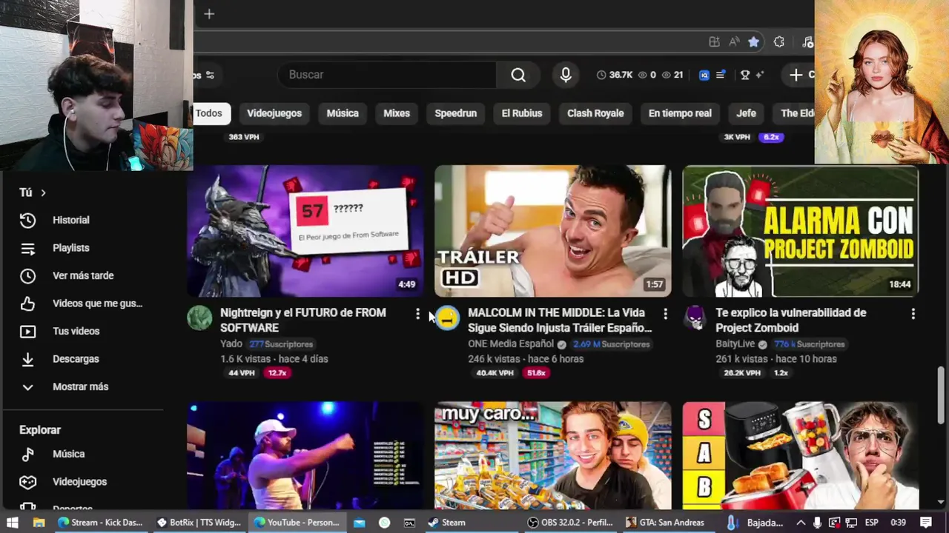The image size is (949, 533).
Task: Click the YouTube Buscar search field
Action: (x=386, y=75)
